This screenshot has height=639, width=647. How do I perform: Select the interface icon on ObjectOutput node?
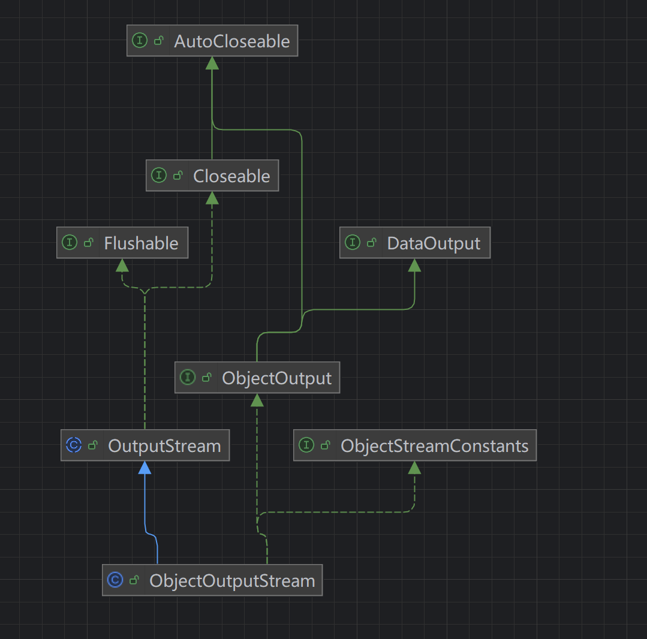click(x=188, y=378)
